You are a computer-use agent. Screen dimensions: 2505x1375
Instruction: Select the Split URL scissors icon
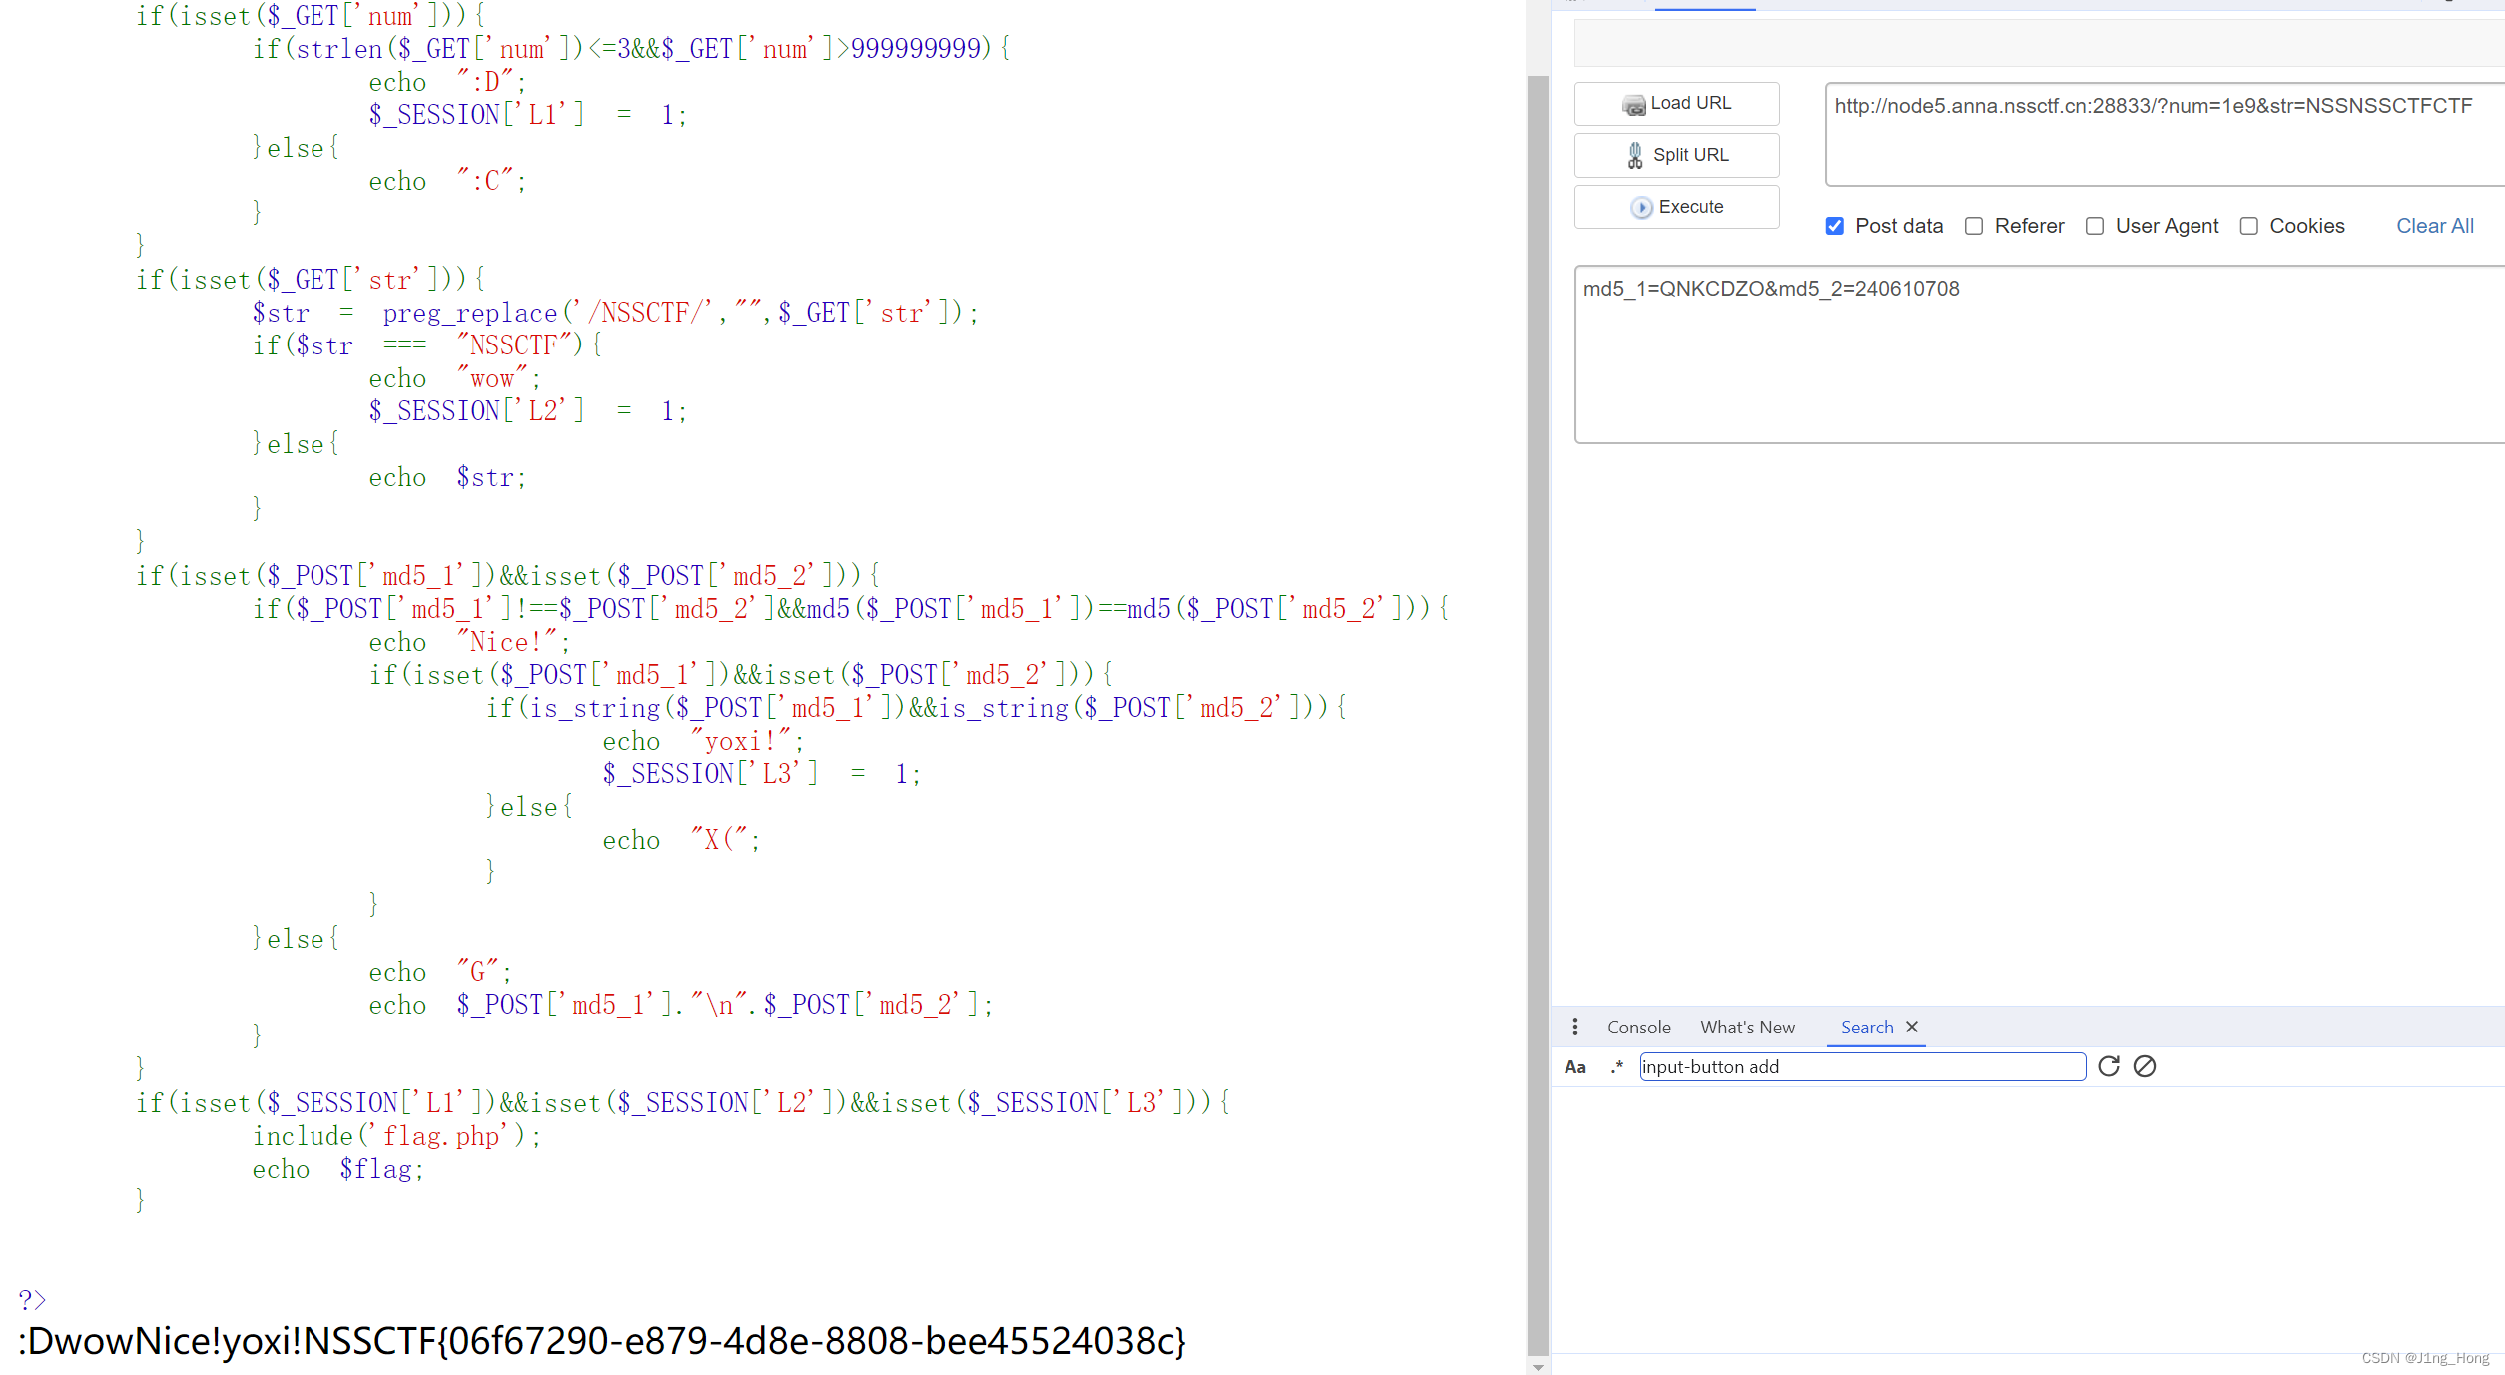point(1635,155)
